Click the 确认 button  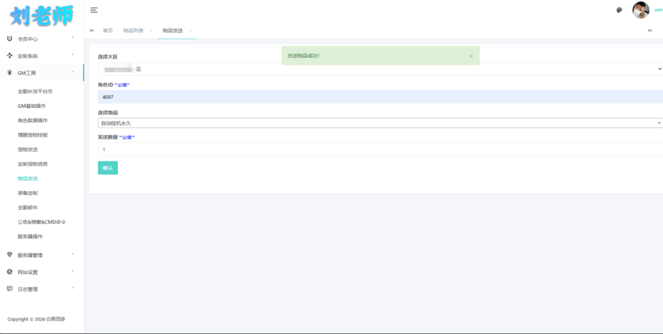click(x=108, y=168)
